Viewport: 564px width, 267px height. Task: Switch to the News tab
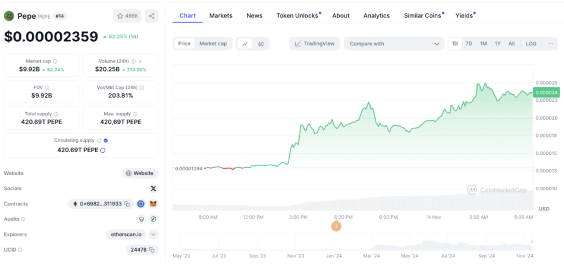tap(254, 16)
